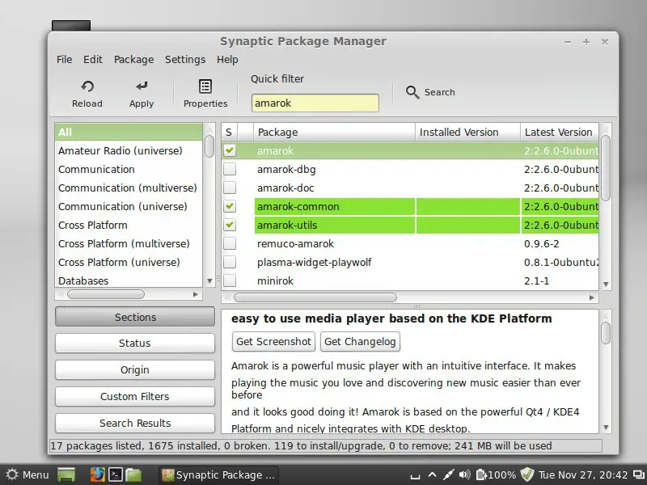Open the file manager panel icon
647x485 pixels.
[x=133, y=474]
